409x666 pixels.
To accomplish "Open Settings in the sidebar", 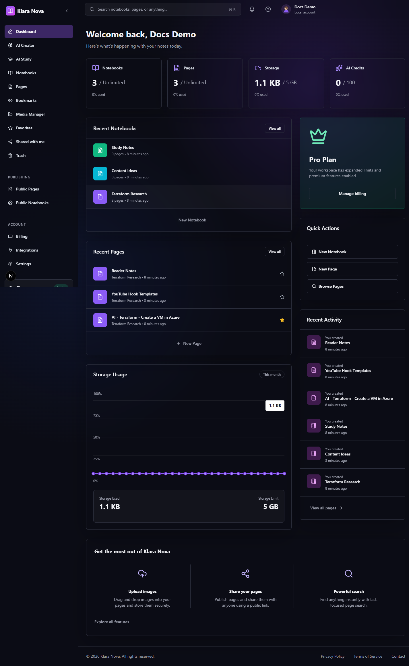I will click(39, 264).
